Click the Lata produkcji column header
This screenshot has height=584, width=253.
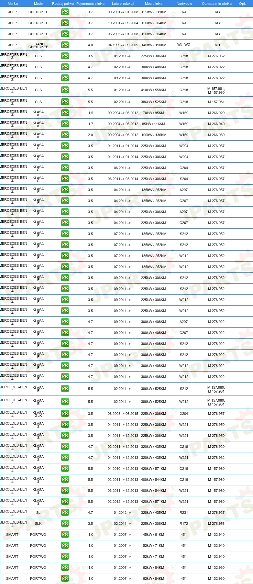pos(123,4)
